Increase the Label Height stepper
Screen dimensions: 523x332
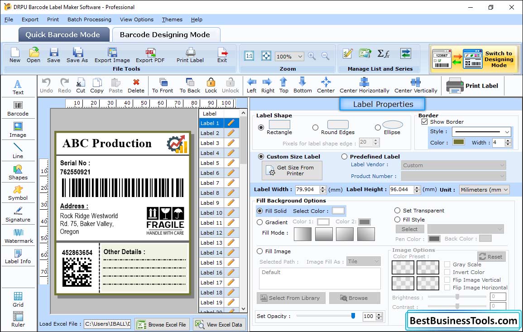(417, 188)
